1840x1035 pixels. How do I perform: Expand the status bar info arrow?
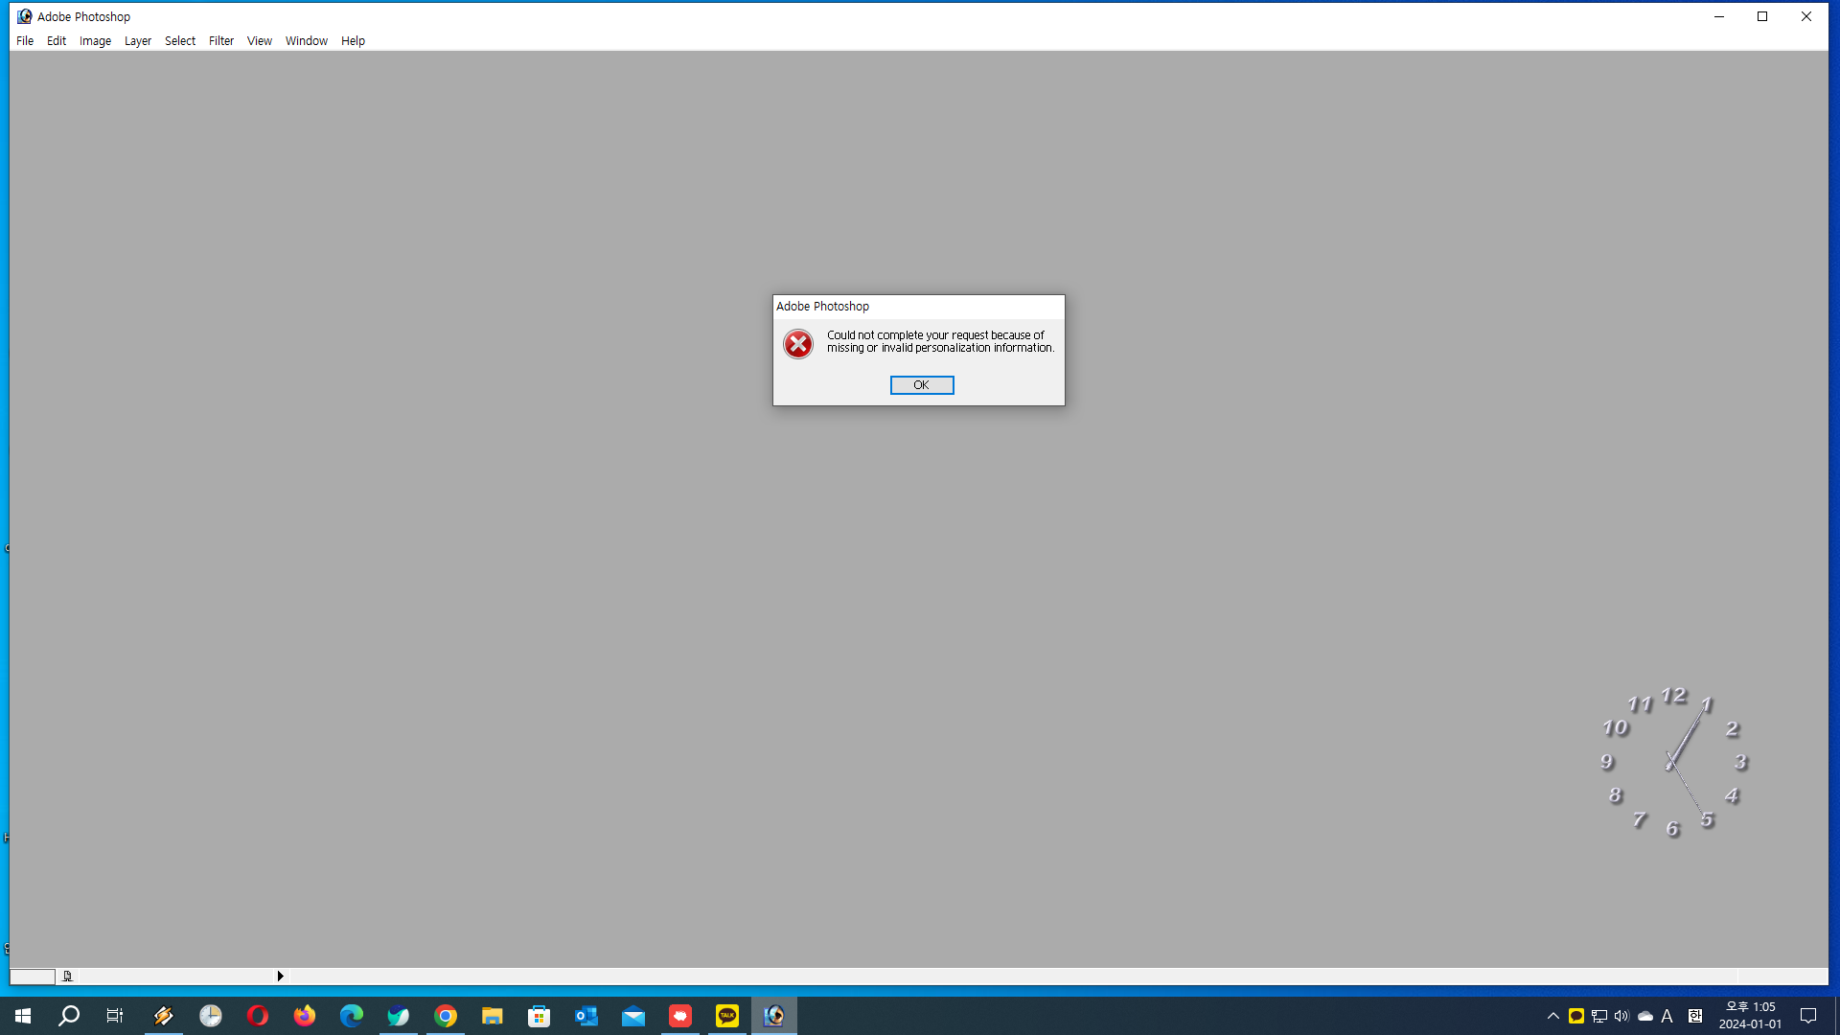[280, 977]
